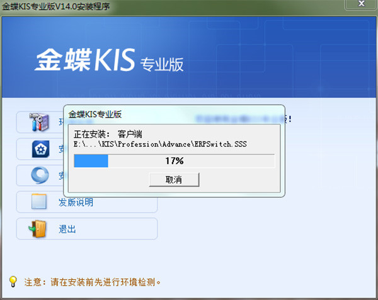
Task: Click the lightbulb tip icon
Action: point(13,282)
